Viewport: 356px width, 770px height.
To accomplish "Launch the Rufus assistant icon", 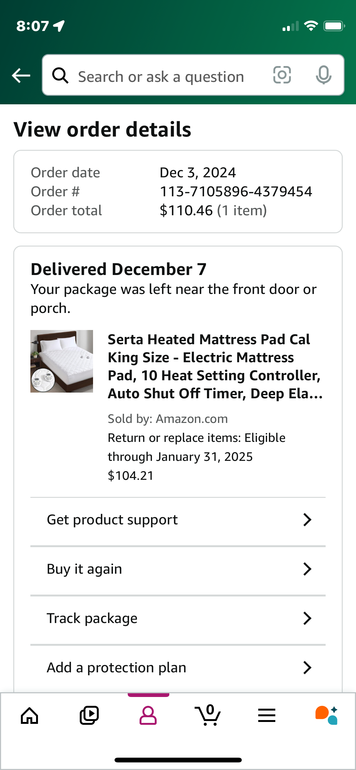I will [326, 715].
